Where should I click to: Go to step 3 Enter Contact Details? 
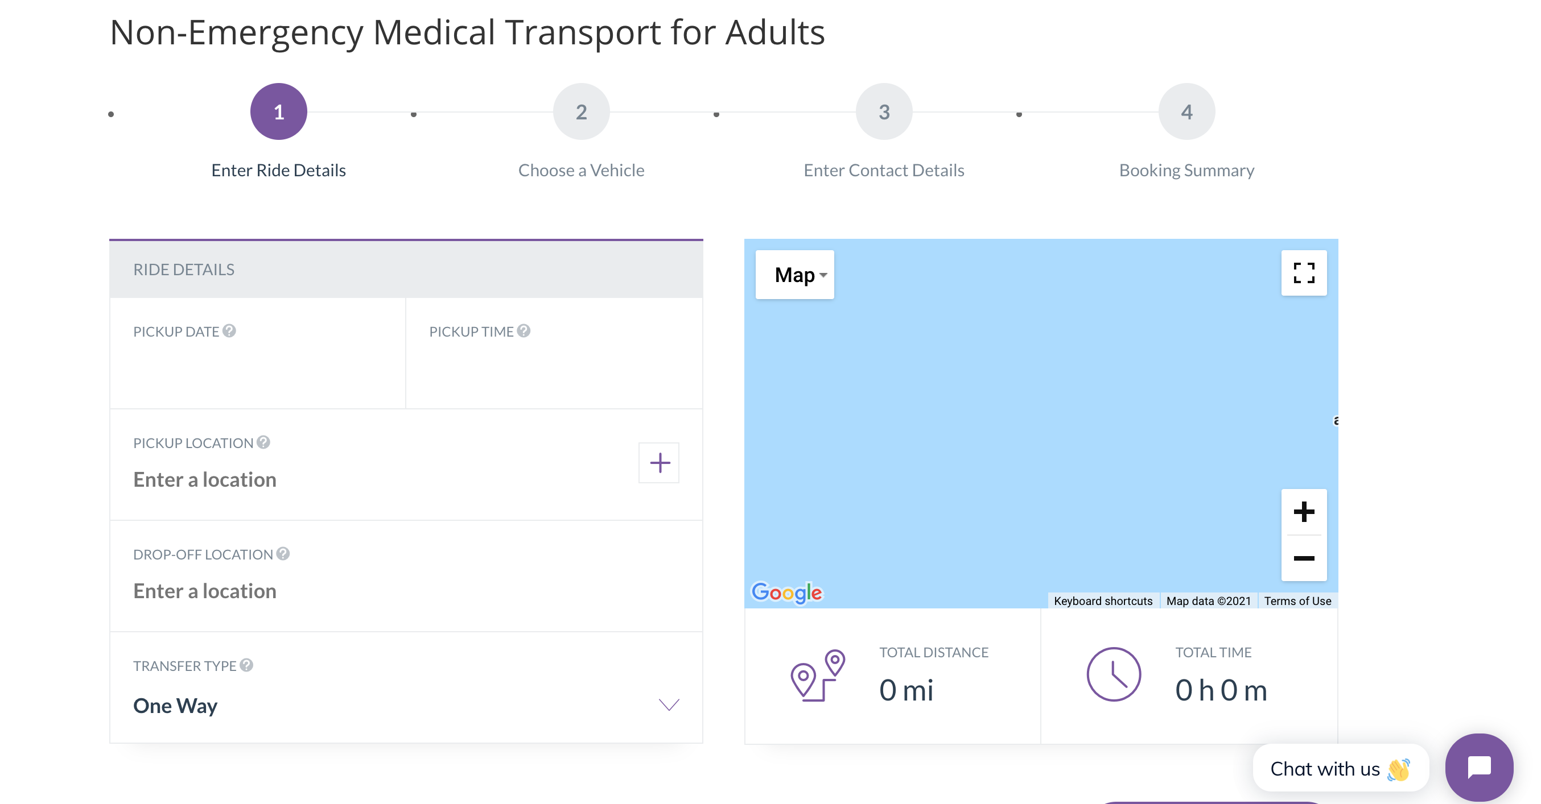[884, 112]
